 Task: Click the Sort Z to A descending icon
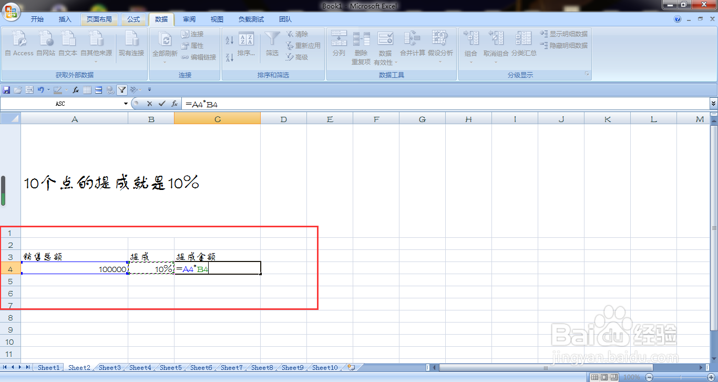click(229, 57)
